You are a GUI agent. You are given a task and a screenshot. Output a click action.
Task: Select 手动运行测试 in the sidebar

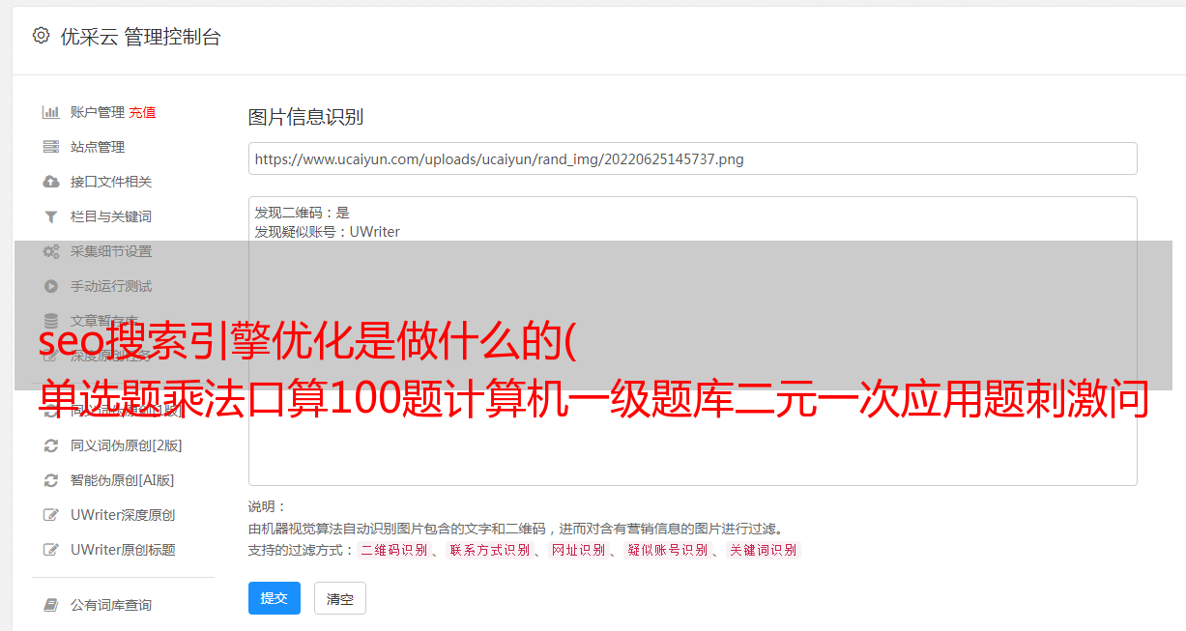(x=111, y=286)
